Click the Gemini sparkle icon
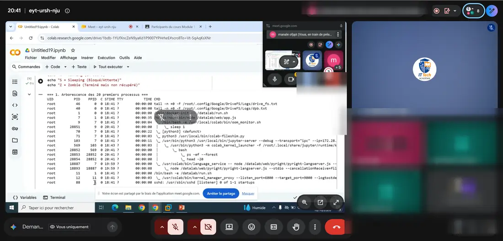503x241 pixels. coord(13,227)
